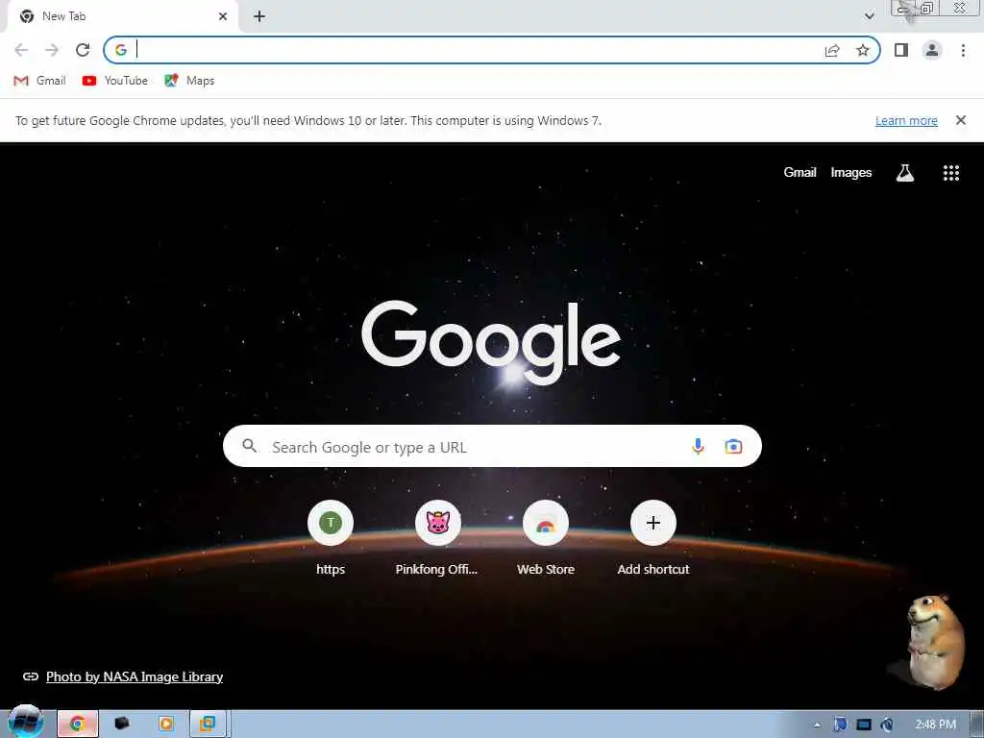984x738 pixels.
Task: Open a new tab with plus button
Action: click(x=259, y=16)
